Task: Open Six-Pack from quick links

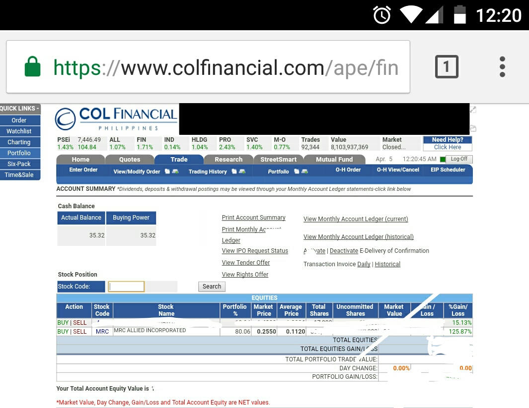Action: tap(20, 164)
